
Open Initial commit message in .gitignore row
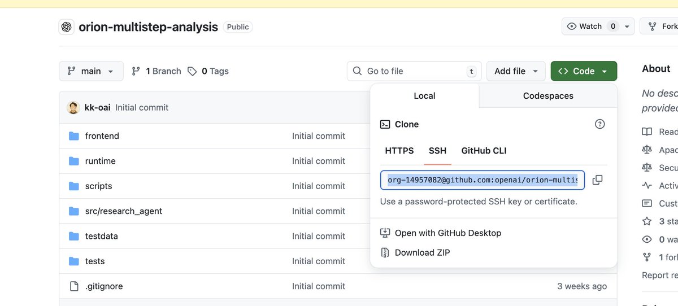319,286
